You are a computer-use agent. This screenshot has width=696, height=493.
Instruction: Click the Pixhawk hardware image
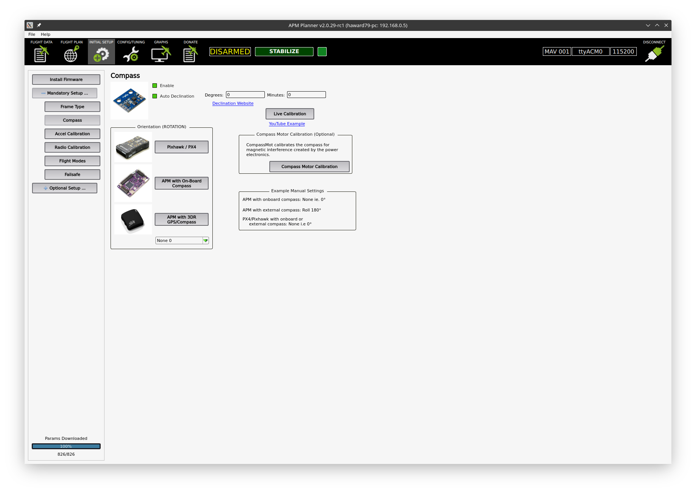[x=133, y=147]
